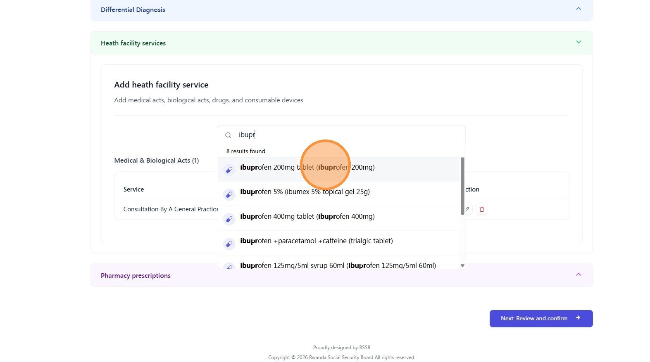Viewport: 650px width, 362px height.
Task: Click the pill icon beside ibuprofen +paracetamol +caffeine
Action: point(229,244)
